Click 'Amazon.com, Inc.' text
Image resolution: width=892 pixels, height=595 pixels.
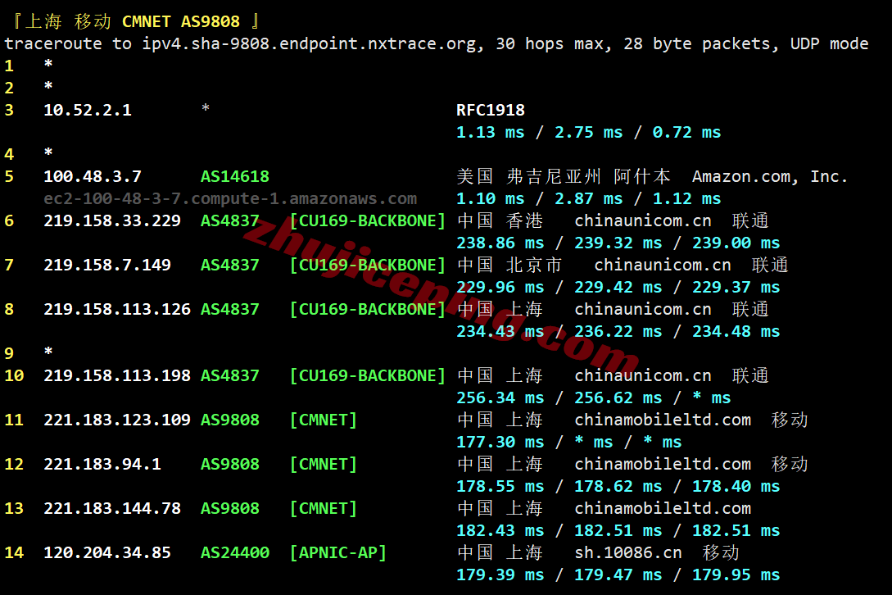(x=770, y=176)
